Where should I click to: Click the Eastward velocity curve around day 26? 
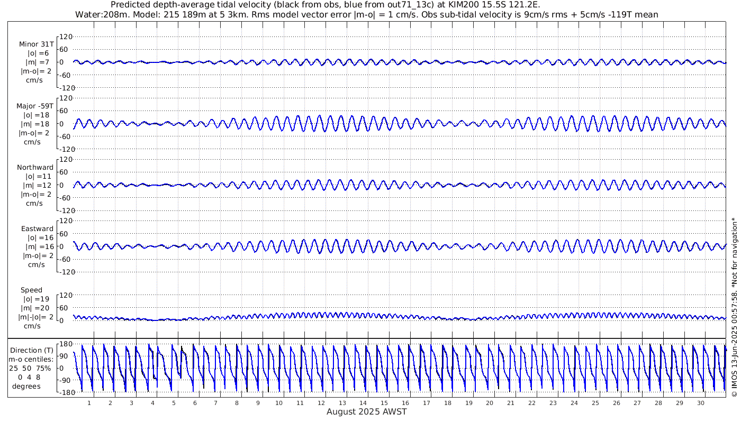(x=614, y=246)
